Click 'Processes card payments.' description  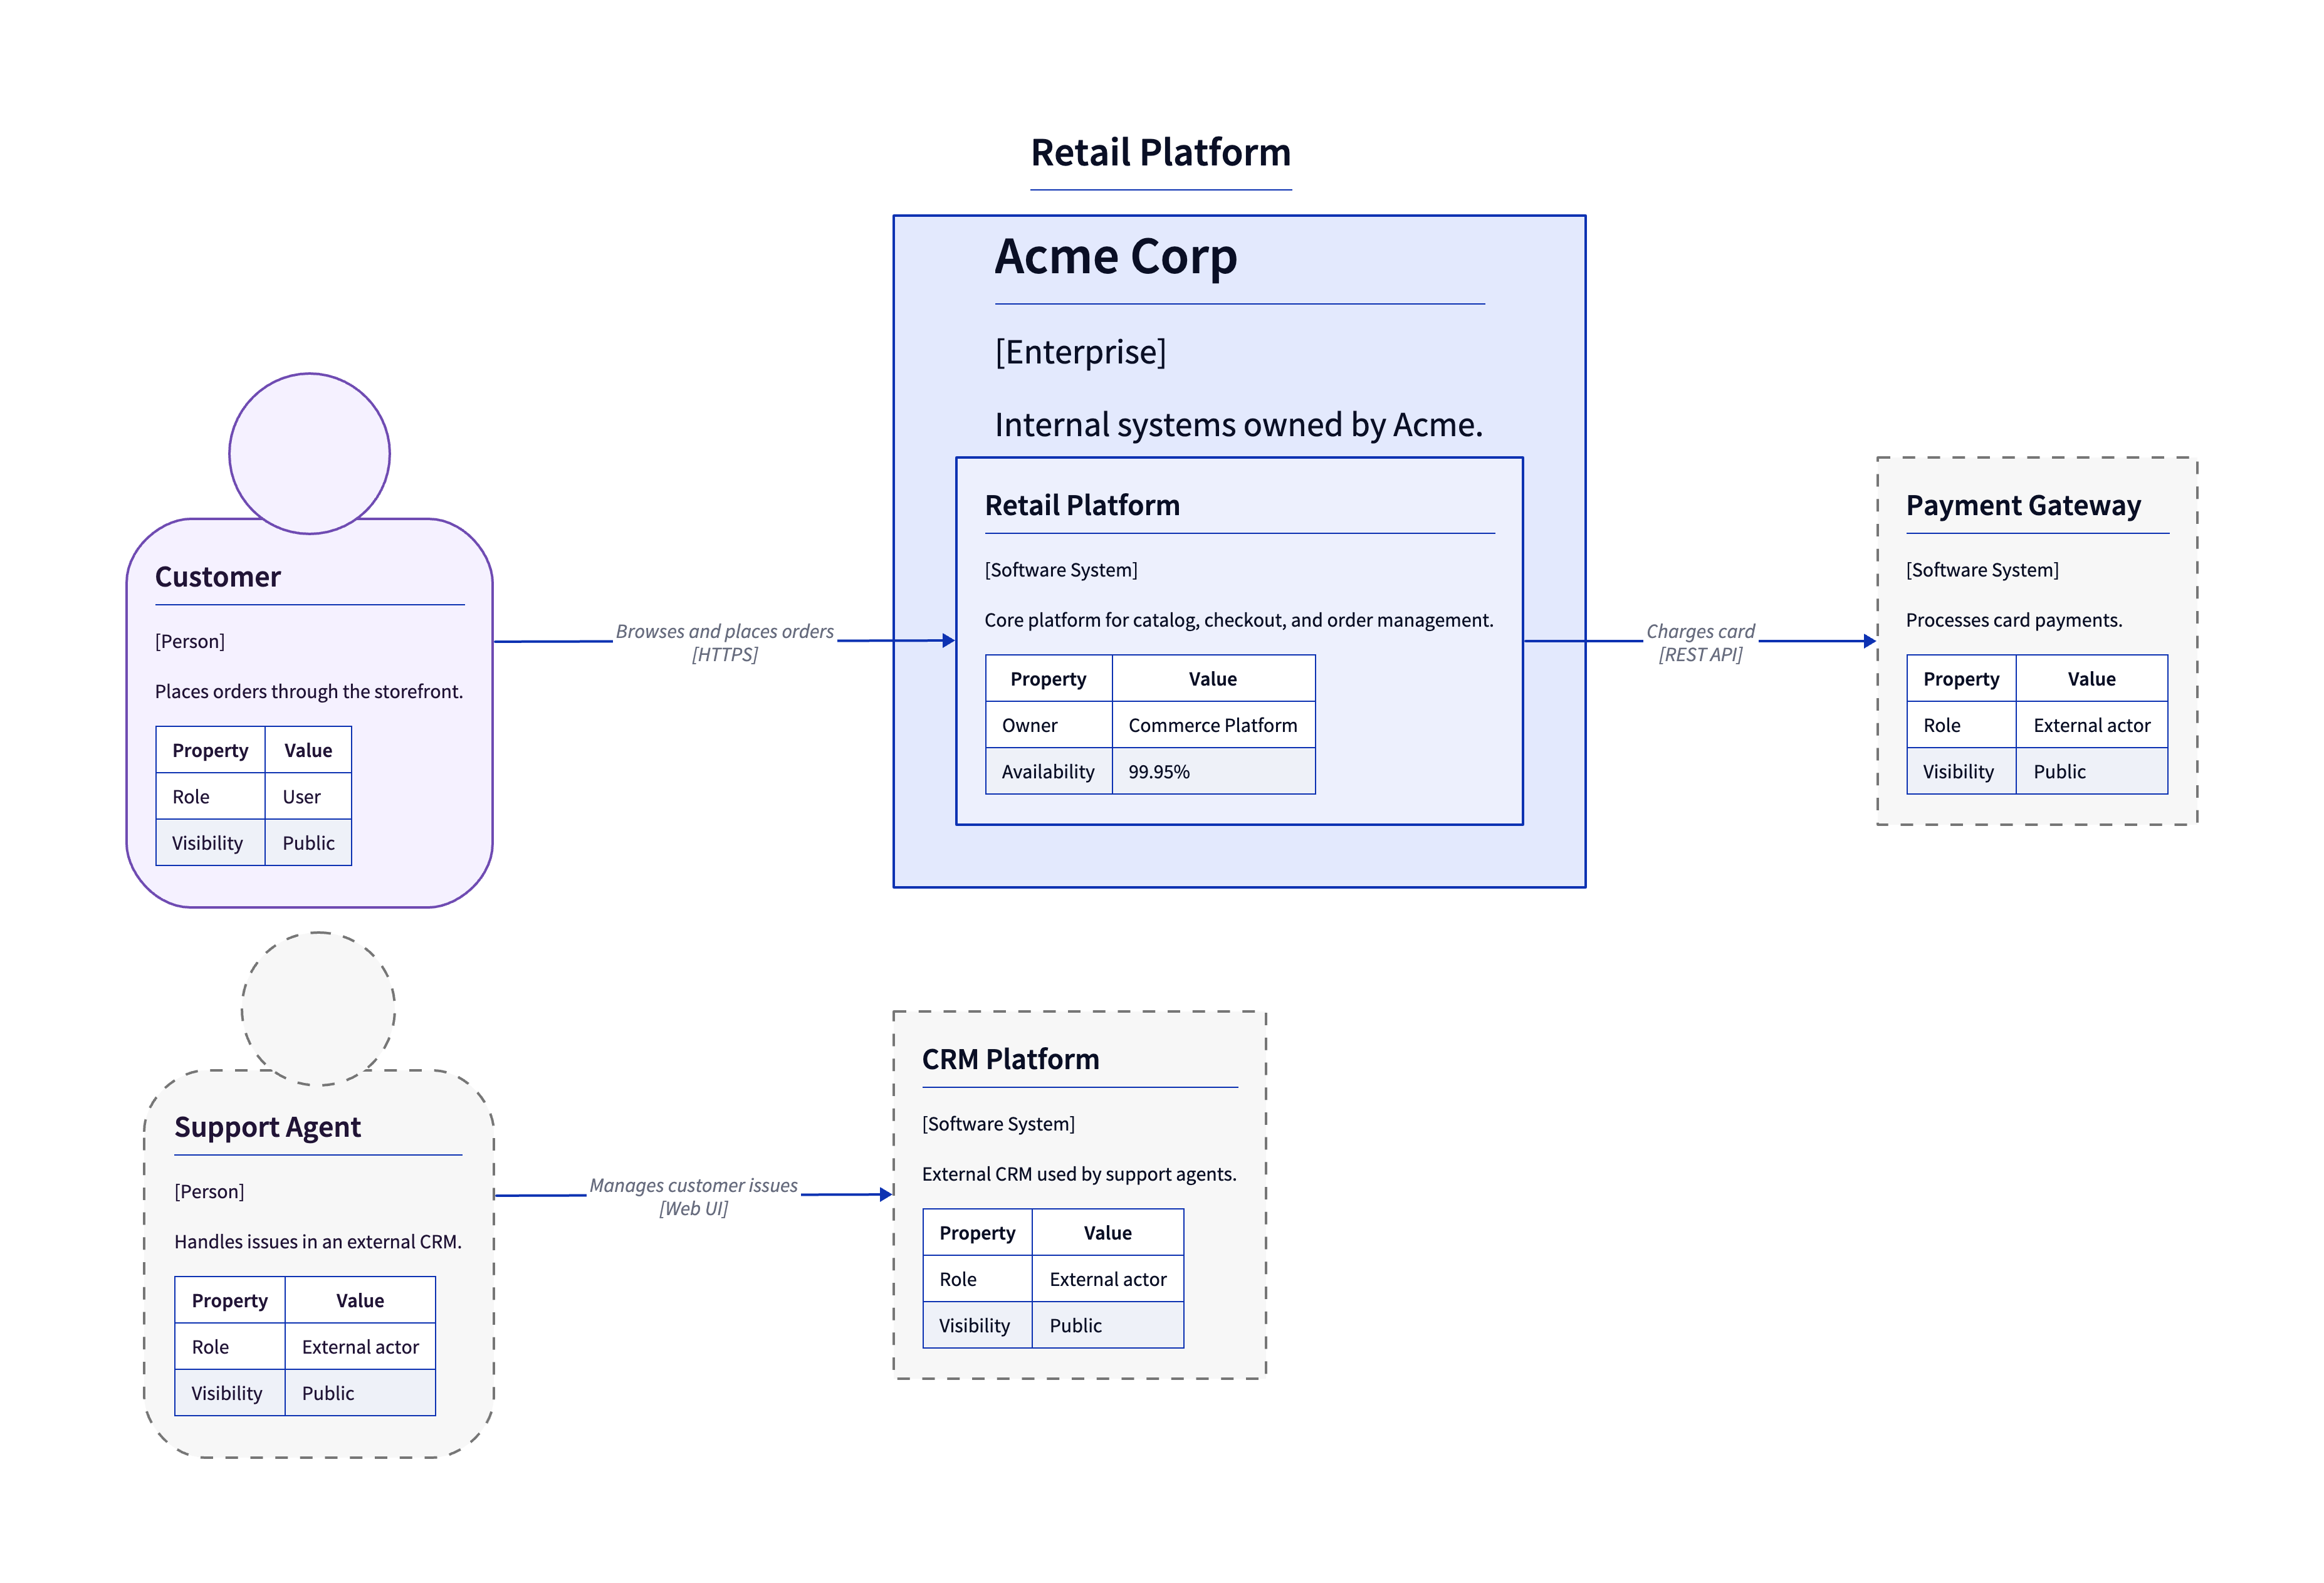[2013, 620]
